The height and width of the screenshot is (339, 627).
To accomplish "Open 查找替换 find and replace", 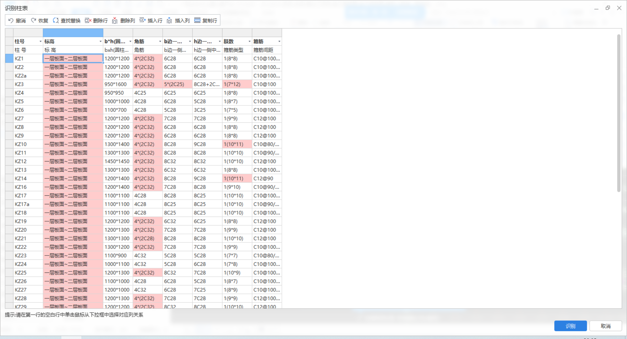I will click(x=67, y=21).
